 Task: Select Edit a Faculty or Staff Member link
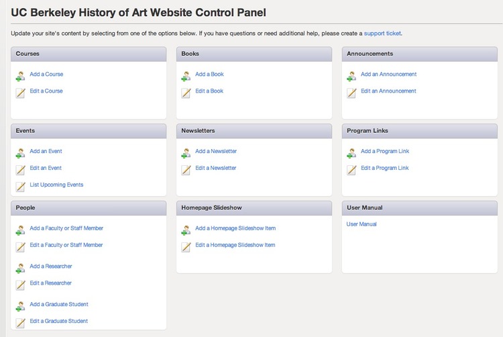click(66, 245)
